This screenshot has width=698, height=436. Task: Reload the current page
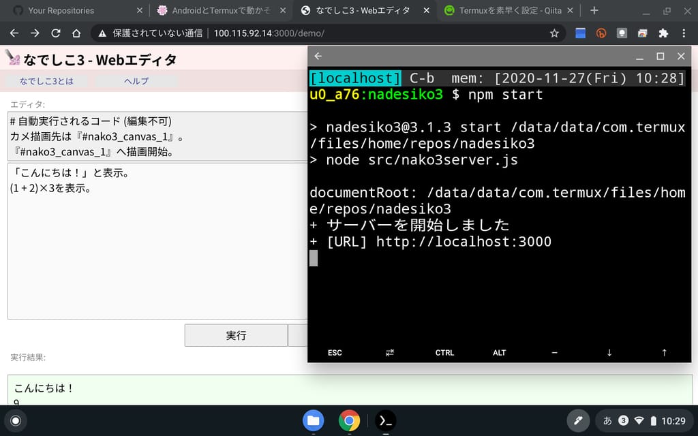tap(57, 33)
